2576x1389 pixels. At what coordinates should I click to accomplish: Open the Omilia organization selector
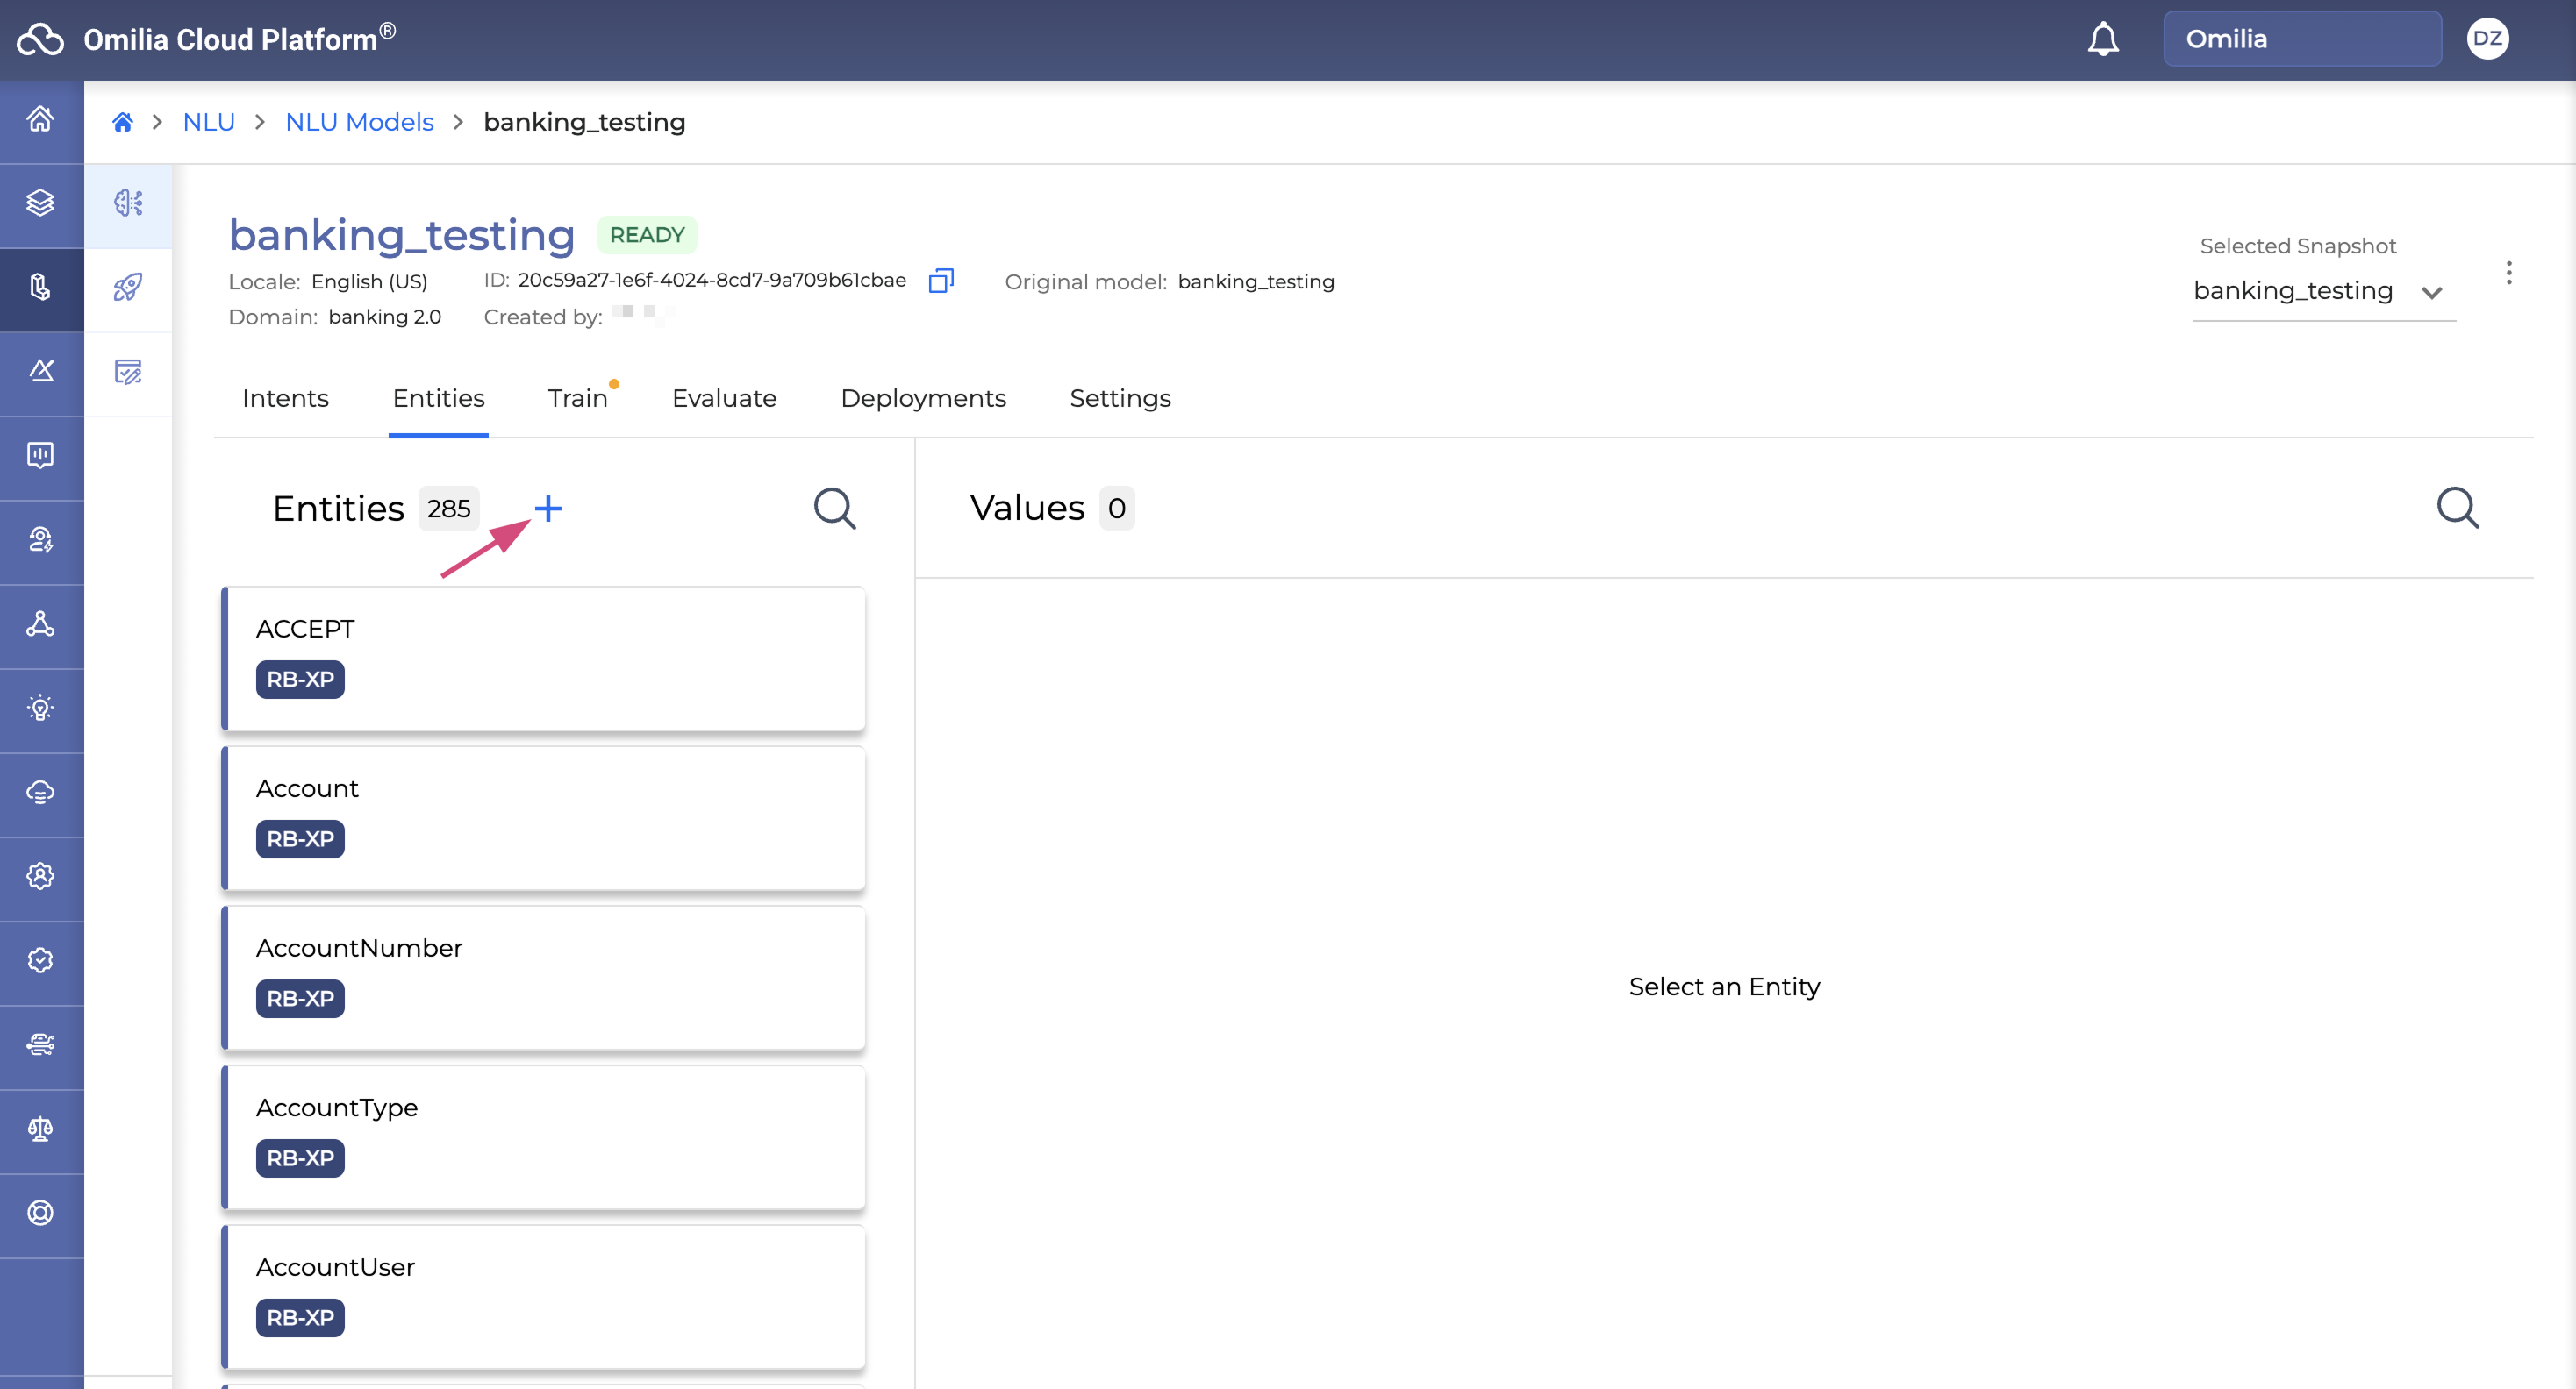tap(2301, 39)
